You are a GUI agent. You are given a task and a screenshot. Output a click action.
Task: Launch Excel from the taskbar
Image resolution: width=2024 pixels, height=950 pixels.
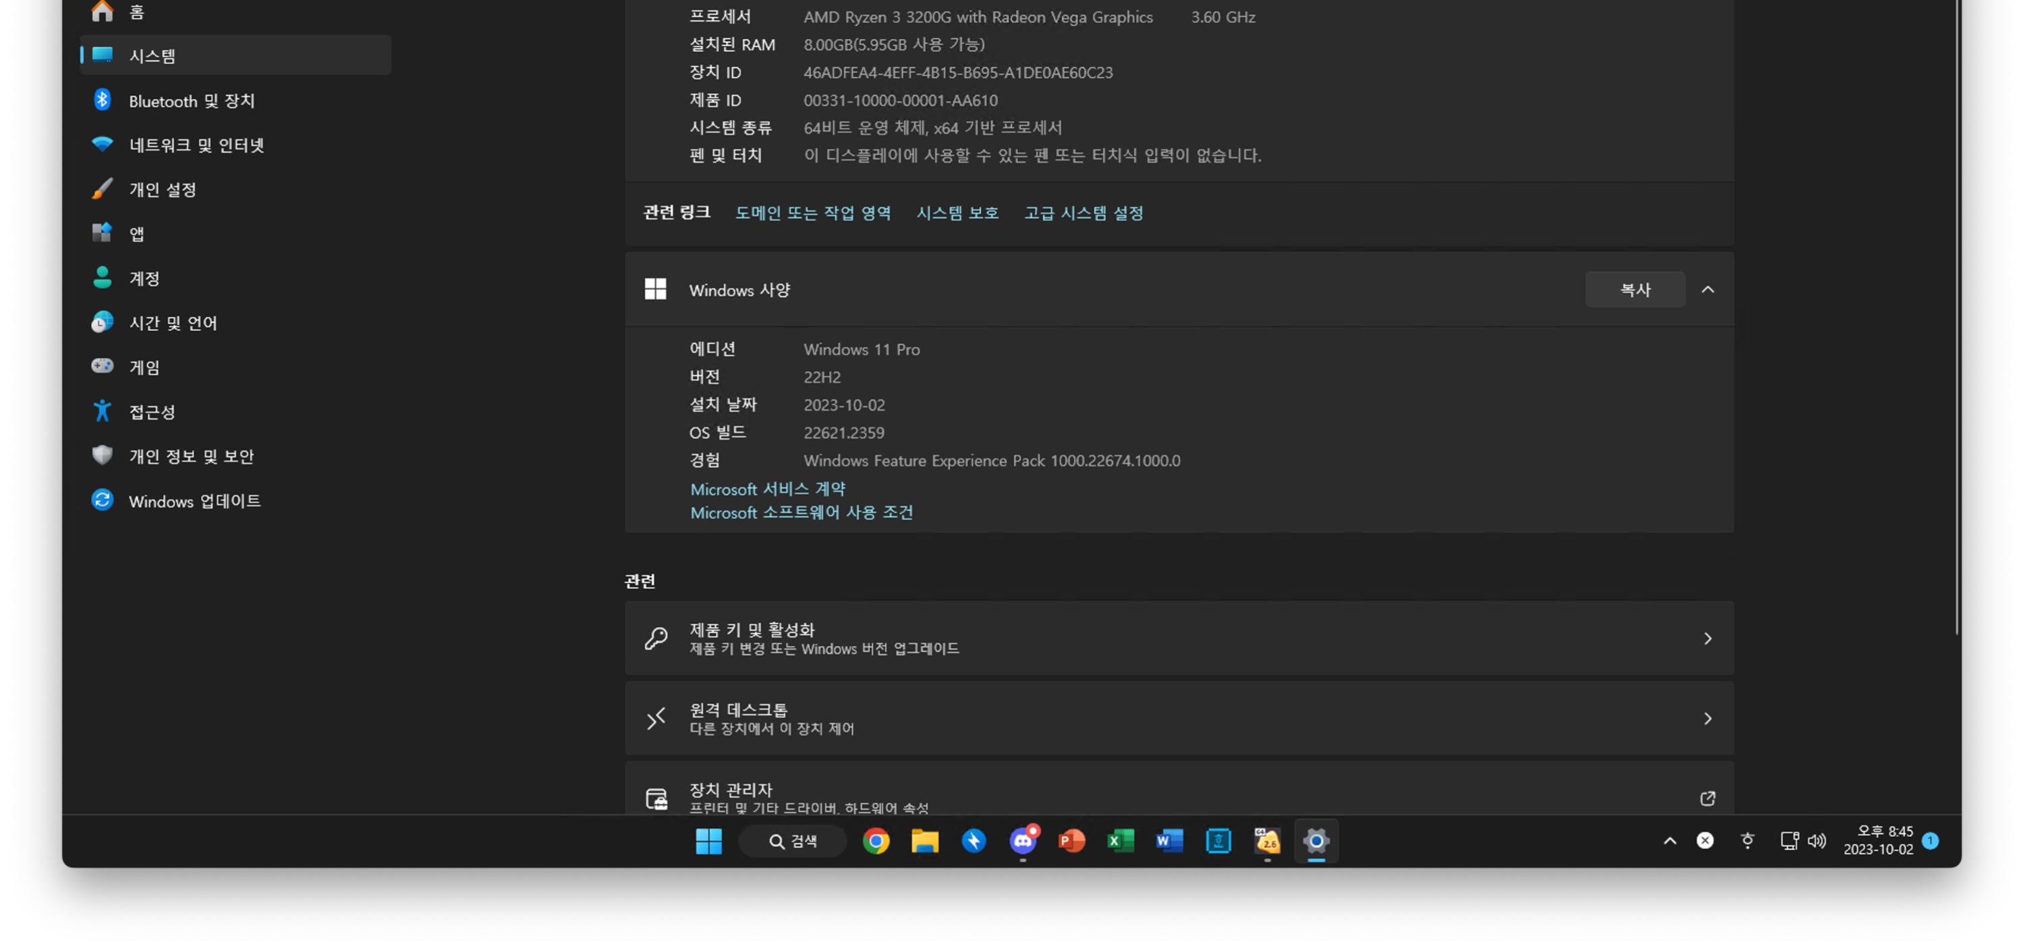(x=1121, y=841)
